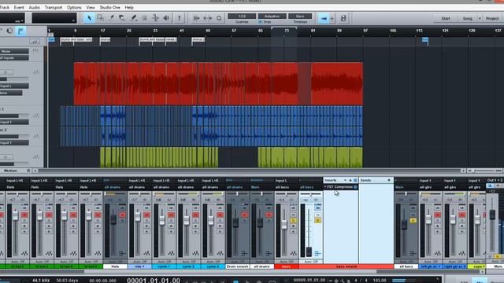Select the Paint tool

(x=133, y=18)
